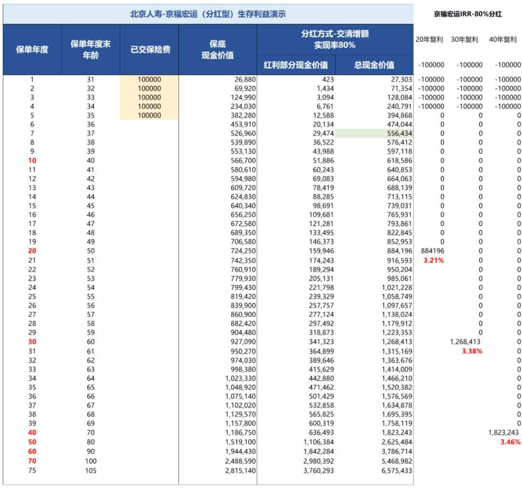Click the red 3.46% IRR value
The image size is (522, 488).
510,442
